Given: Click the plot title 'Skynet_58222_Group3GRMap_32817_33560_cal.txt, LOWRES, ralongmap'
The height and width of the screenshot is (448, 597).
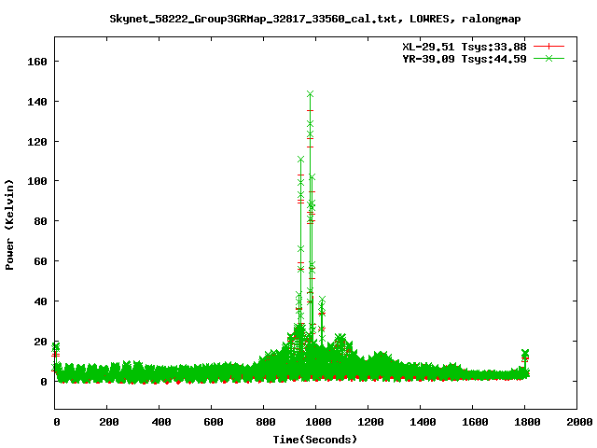Looking at the screenshot, I should (x=315, y=19).
